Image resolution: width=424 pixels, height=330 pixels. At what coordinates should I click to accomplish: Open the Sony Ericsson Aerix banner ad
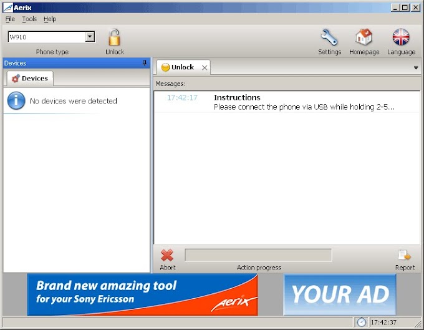point(143,294)
